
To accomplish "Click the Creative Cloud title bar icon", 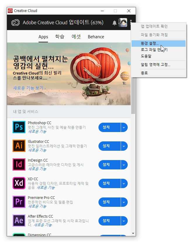I will 10,11.
